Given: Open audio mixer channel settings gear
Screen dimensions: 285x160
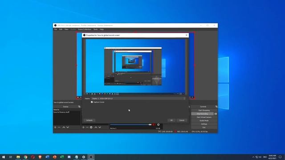Looking at the screenshot, I should coord(159,124).
